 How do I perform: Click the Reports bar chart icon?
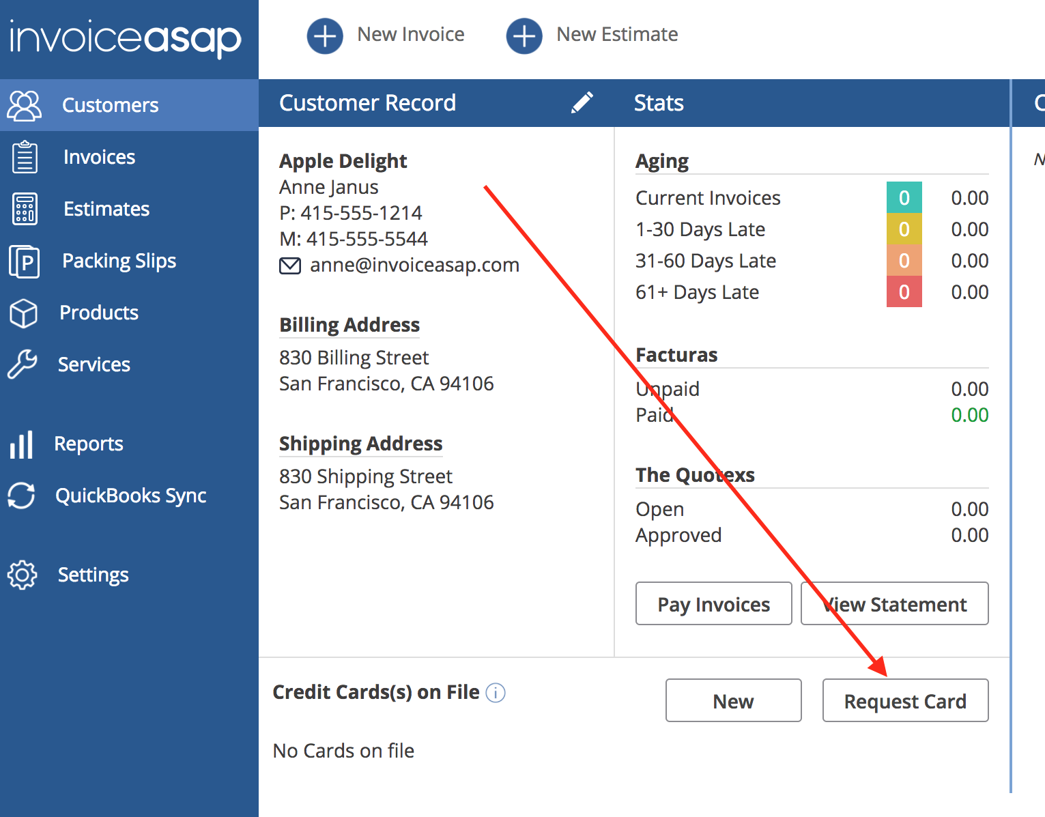(x=21, y=444)
